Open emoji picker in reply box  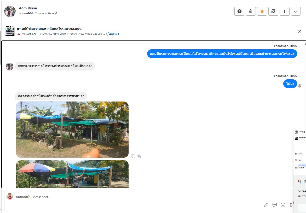(283, 205)
